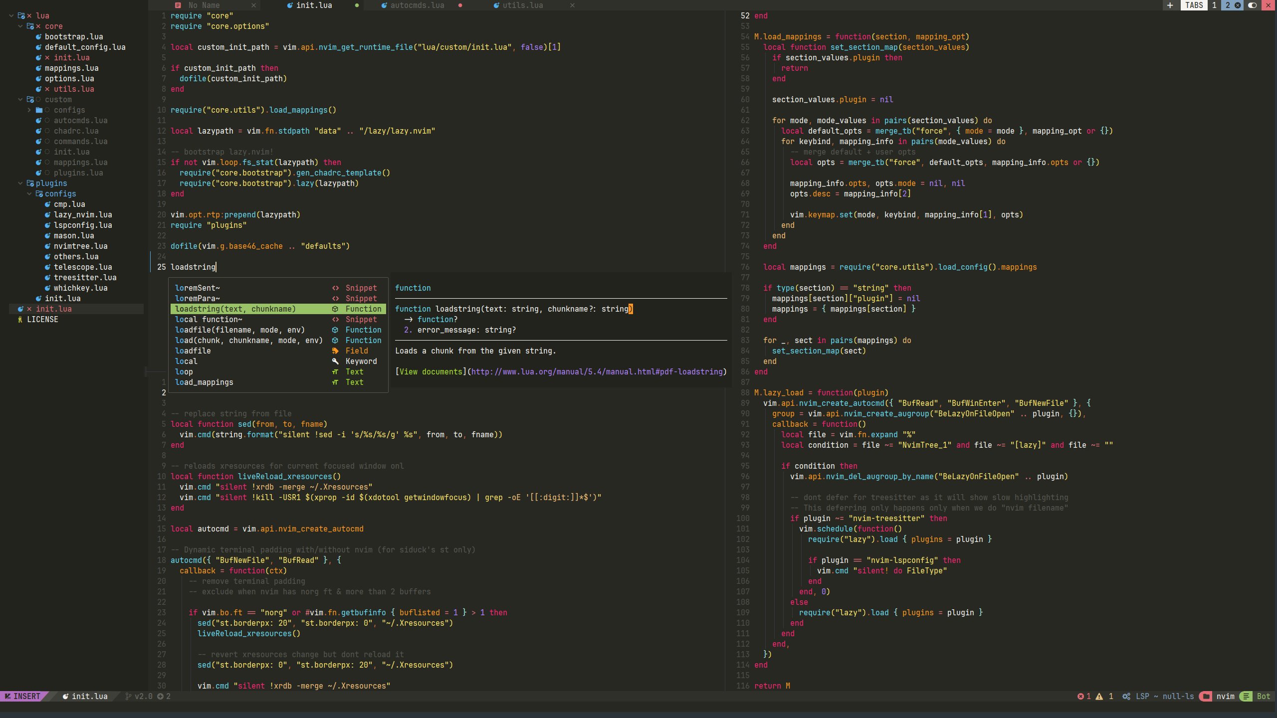
Task: Choose load(chunk, chunkname, mode, env) completion
Action: [x=278, y=341]
